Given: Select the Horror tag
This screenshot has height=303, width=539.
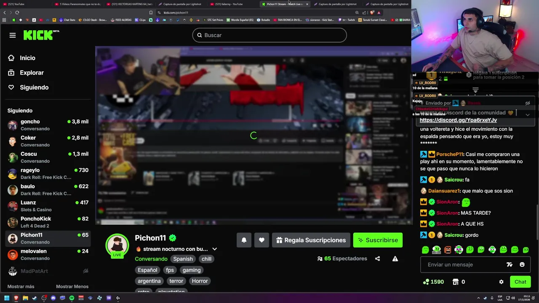Looking at the screenshot, I should click(200, 281).
